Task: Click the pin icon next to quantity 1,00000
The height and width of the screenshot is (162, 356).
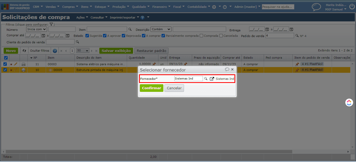Action: pos(154,64)
